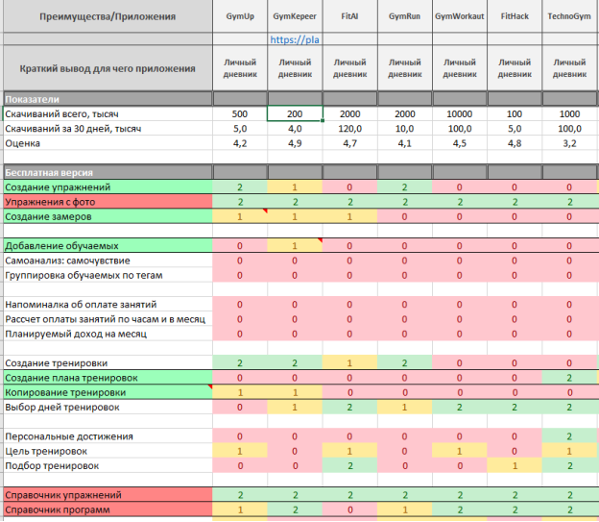
Task: Select the GymUp Создание замеров cell with comment
Action: [240, 216]
